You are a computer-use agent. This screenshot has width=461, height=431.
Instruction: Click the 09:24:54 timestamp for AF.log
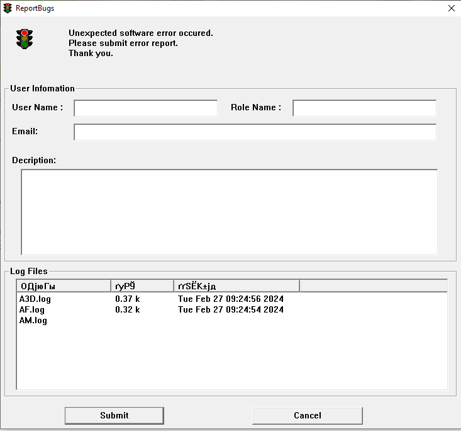pyautogui.click(x=231, y=310)
